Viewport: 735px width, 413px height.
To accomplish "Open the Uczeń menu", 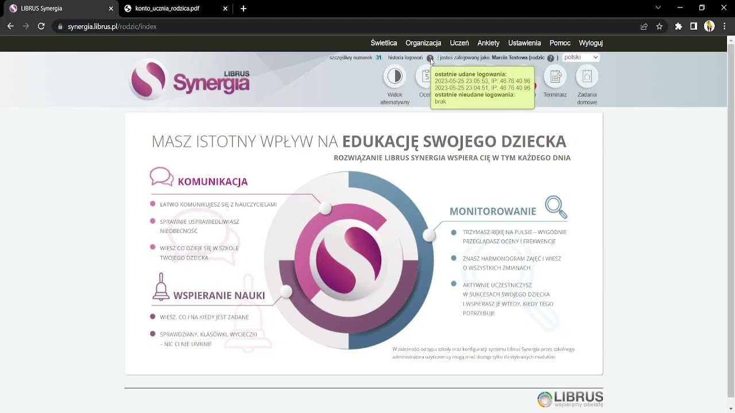I will coord(459,43).
